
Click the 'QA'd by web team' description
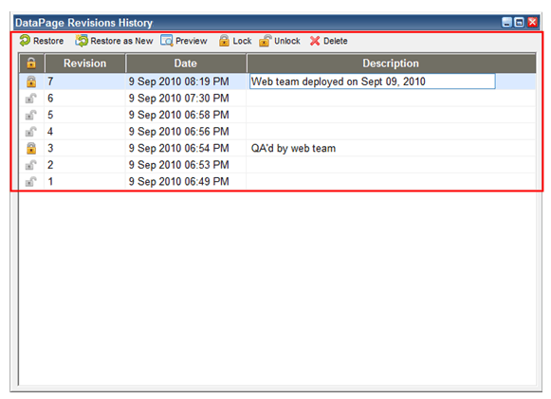tap(293, 148)
